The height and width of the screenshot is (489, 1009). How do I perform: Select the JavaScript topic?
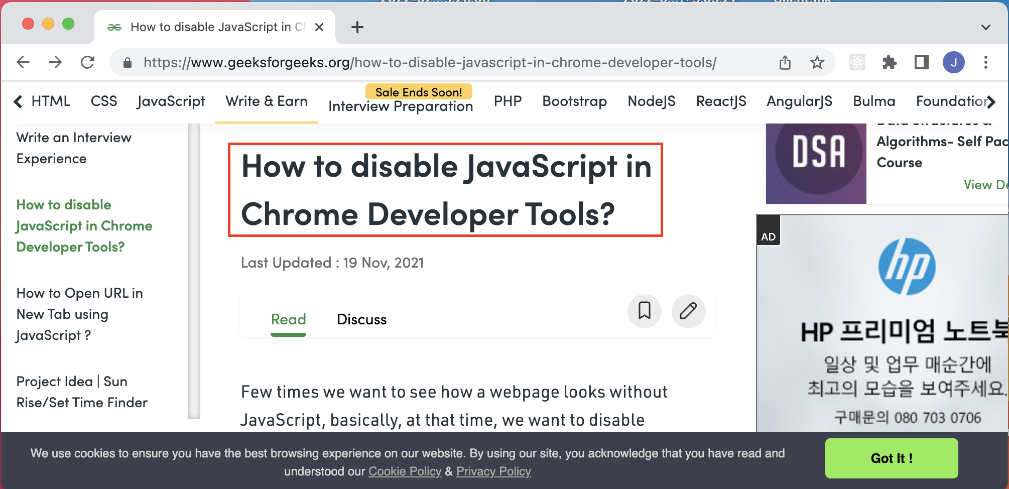click(171, 102)
